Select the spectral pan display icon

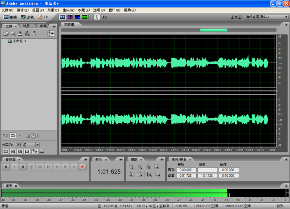click(77, 17)
